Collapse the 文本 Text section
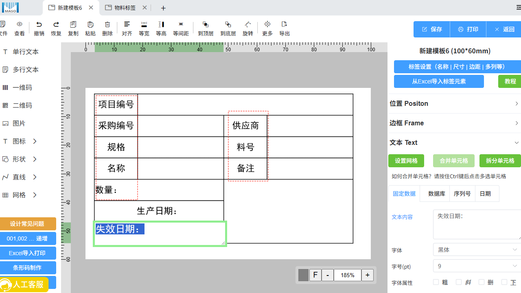This screenshot has height=293, width=521. click(x=454, y=142)
